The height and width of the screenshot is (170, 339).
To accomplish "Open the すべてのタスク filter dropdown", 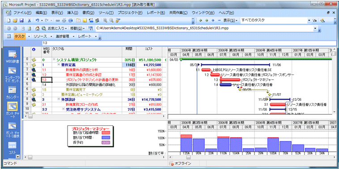I will point(309,20).
